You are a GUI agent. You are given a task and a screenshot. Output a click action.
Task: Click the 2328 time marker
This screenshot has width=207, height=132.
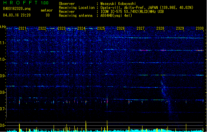pos(160,28)
